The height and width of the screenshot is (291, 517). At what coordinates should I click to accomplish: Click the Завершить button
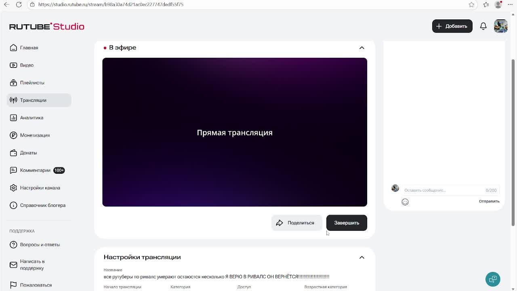347,223
